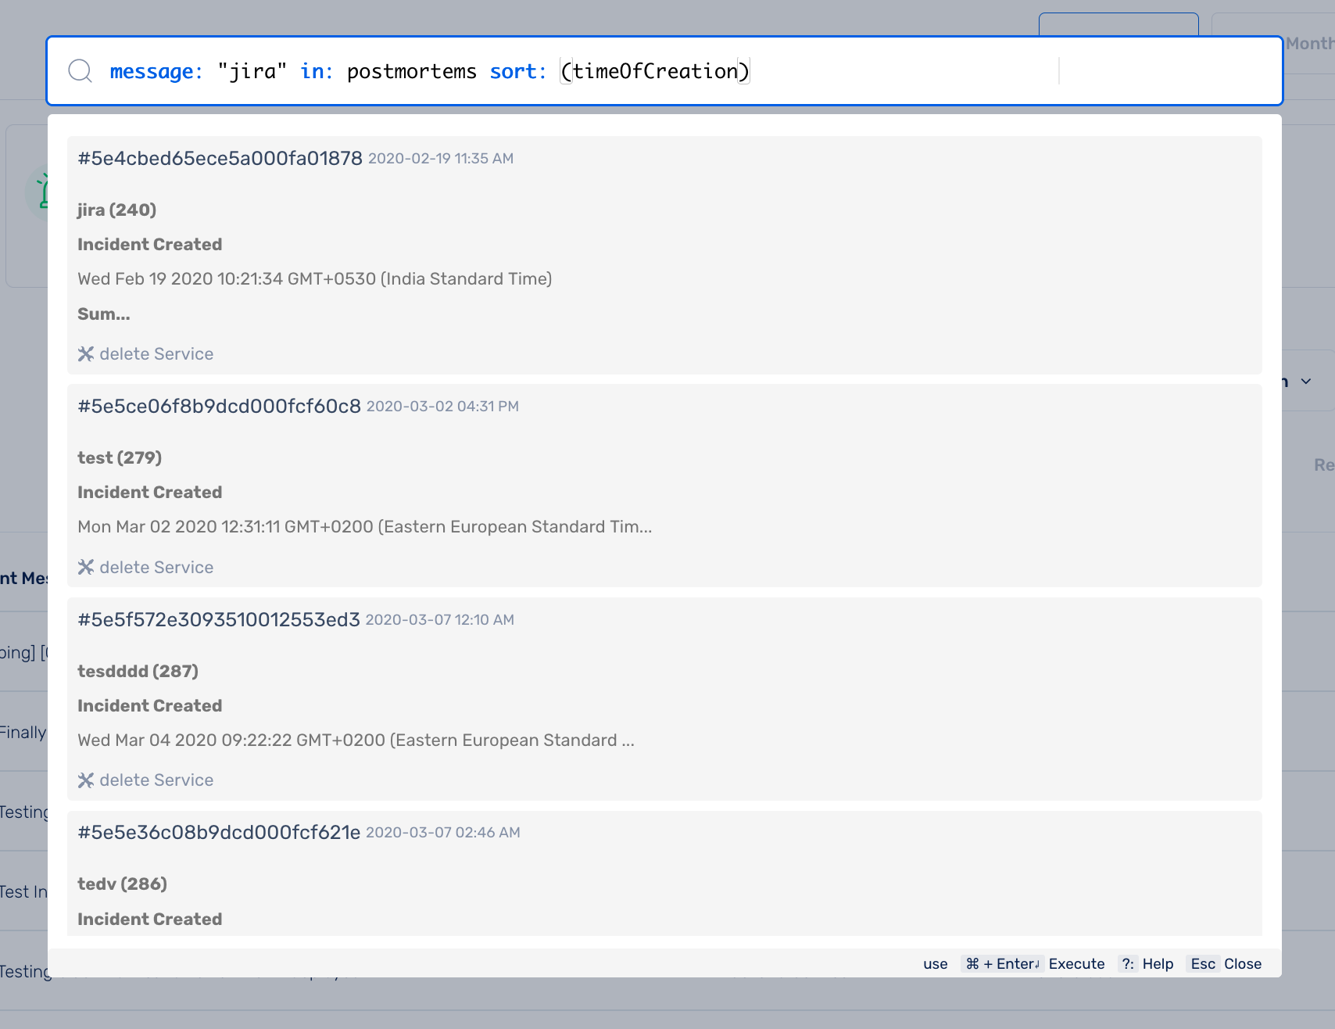This screenshot has width=1335, height=1029.
Task: Click timestamp 2020-03-07 12:10 AM
Action: 440,620
